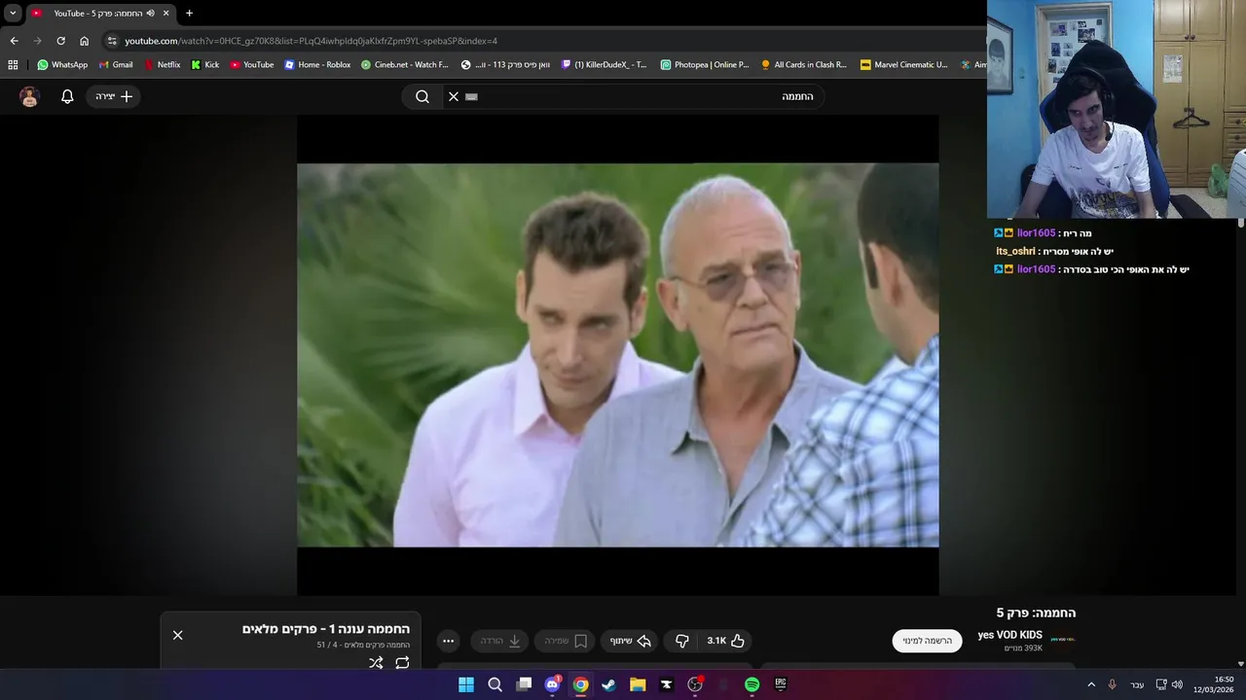Open the Marvel Cinematic U... bookmark
The width and height of the screenshot is (1246, 700).
pyautogui.click(x=903, y=65)
